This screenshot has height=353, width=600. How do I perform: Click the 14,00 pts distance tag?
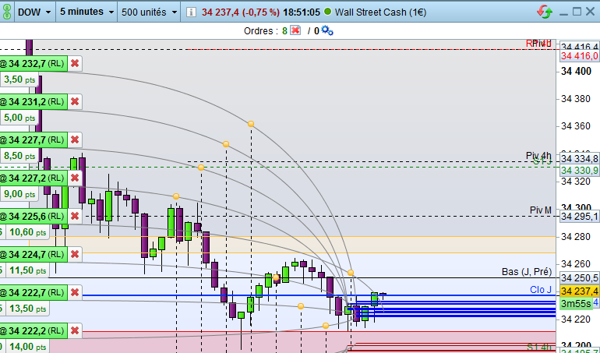[27, 347]
